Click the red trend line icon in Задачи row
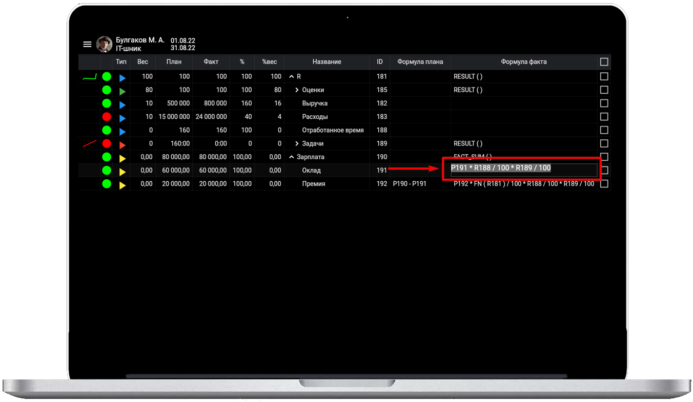 click(x=90, y=144)
